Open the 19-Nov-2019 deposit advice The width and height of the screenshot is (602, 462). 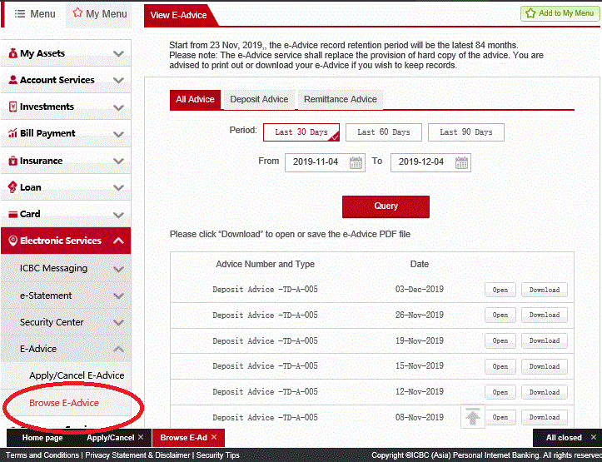tap(500, 340)
